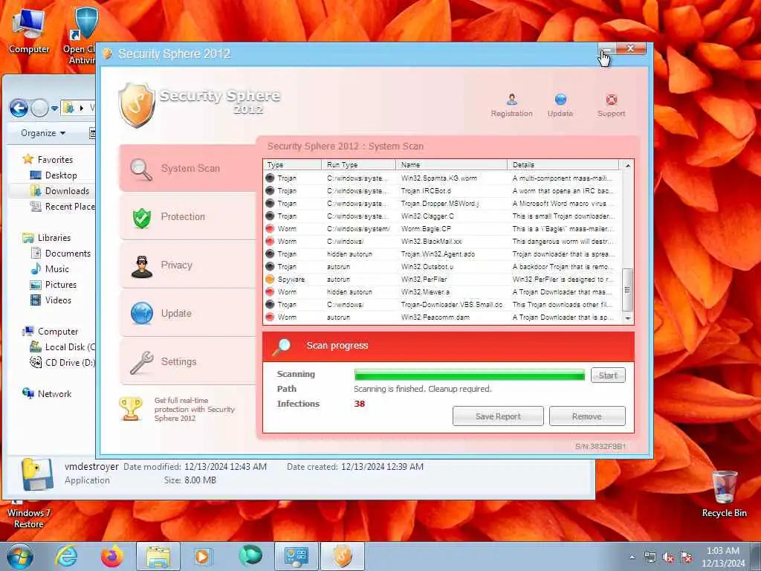
Task: Select CD Drive (D:) in Explorer
Action: tap(62, 362)
